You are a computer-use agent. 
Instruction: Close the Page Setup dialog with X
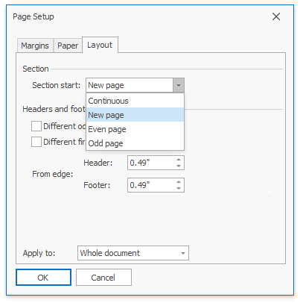276,16
